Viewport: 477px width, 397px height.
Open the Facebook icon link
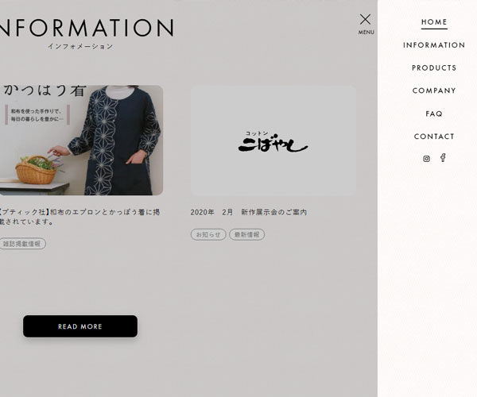pyautogui.click(x=444, y=158)
